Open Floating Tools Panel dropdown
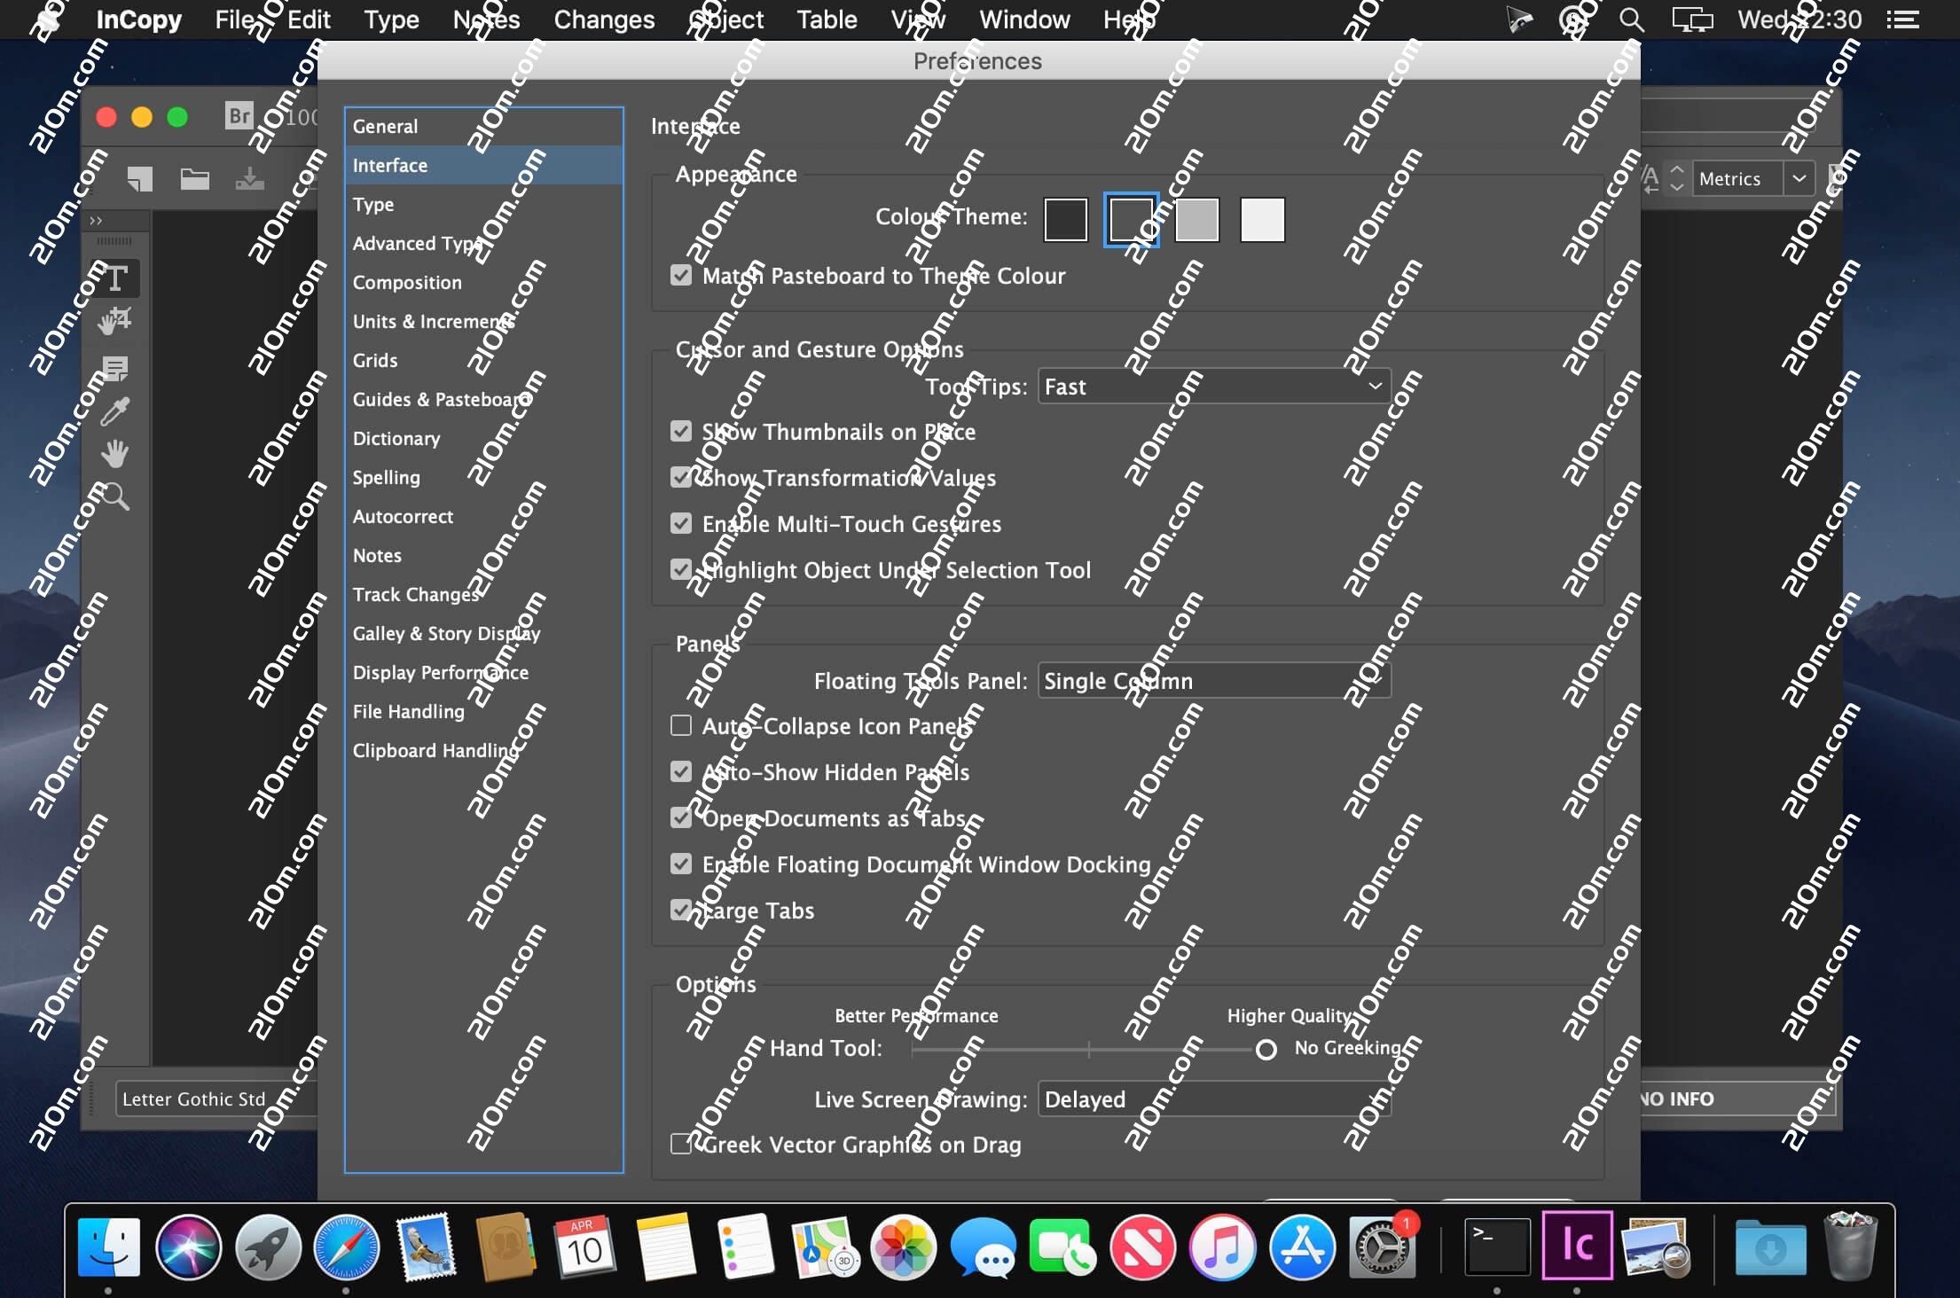1960x1298 pixels. tap(1214, 680)
